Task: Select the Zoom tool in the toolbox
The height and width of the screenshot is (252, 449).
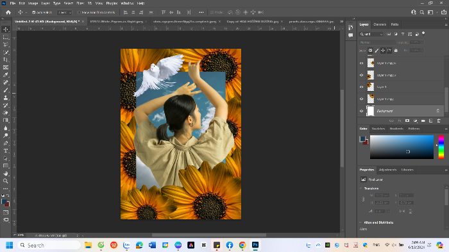Action: pyautogui.click(x=5, y=181)
